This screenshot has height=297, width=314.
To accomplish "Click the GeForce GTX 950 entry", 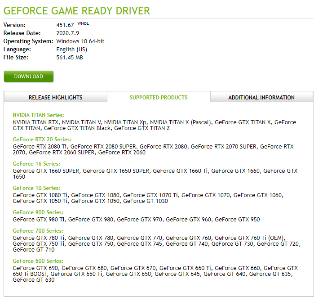I will pyautogui.click(x=237, y=220).
